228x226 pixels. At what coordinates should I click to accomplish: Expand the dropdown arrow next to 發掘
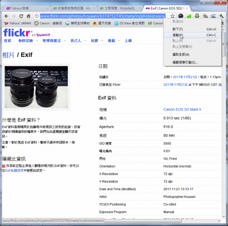click(119, 41)
